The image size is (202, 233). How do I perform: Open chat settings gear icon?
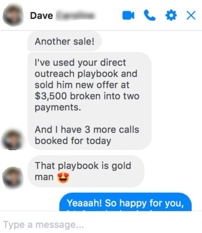(x=171, y=15)
